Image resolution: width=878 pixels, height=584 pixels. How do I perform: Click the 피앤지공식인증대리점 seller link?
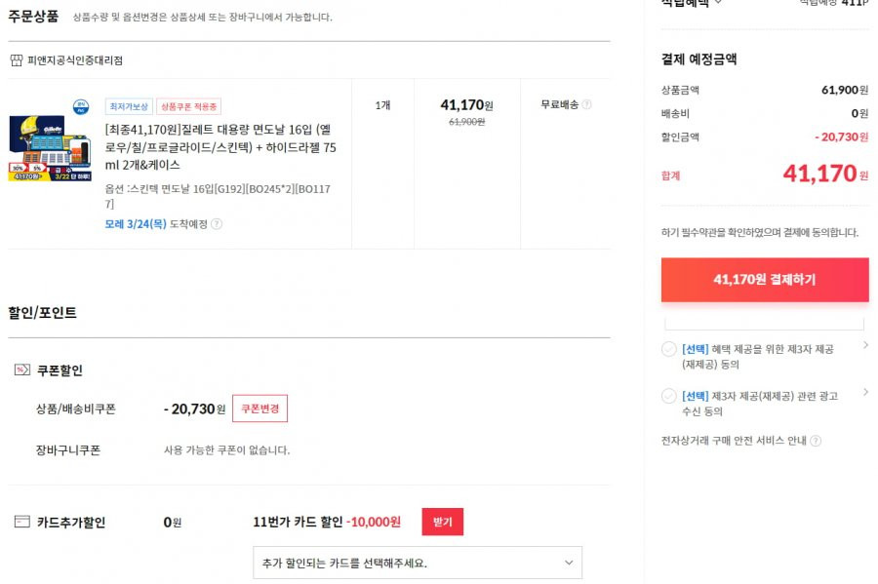click(75, 60)
